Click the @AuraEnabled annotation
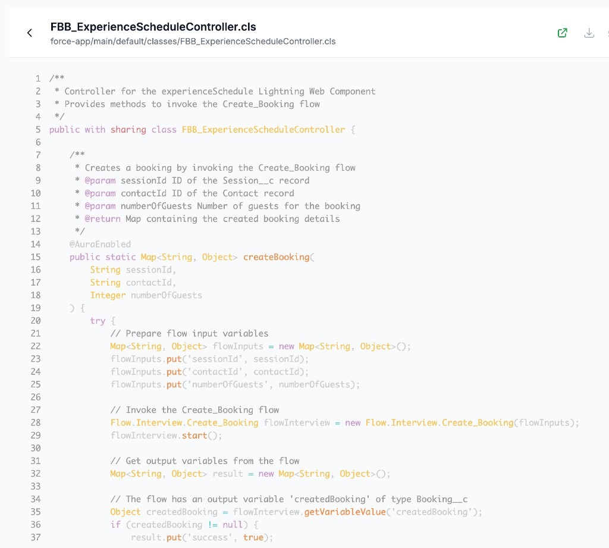The height and width of the screenshot is (548, 609). pos(100,244)
